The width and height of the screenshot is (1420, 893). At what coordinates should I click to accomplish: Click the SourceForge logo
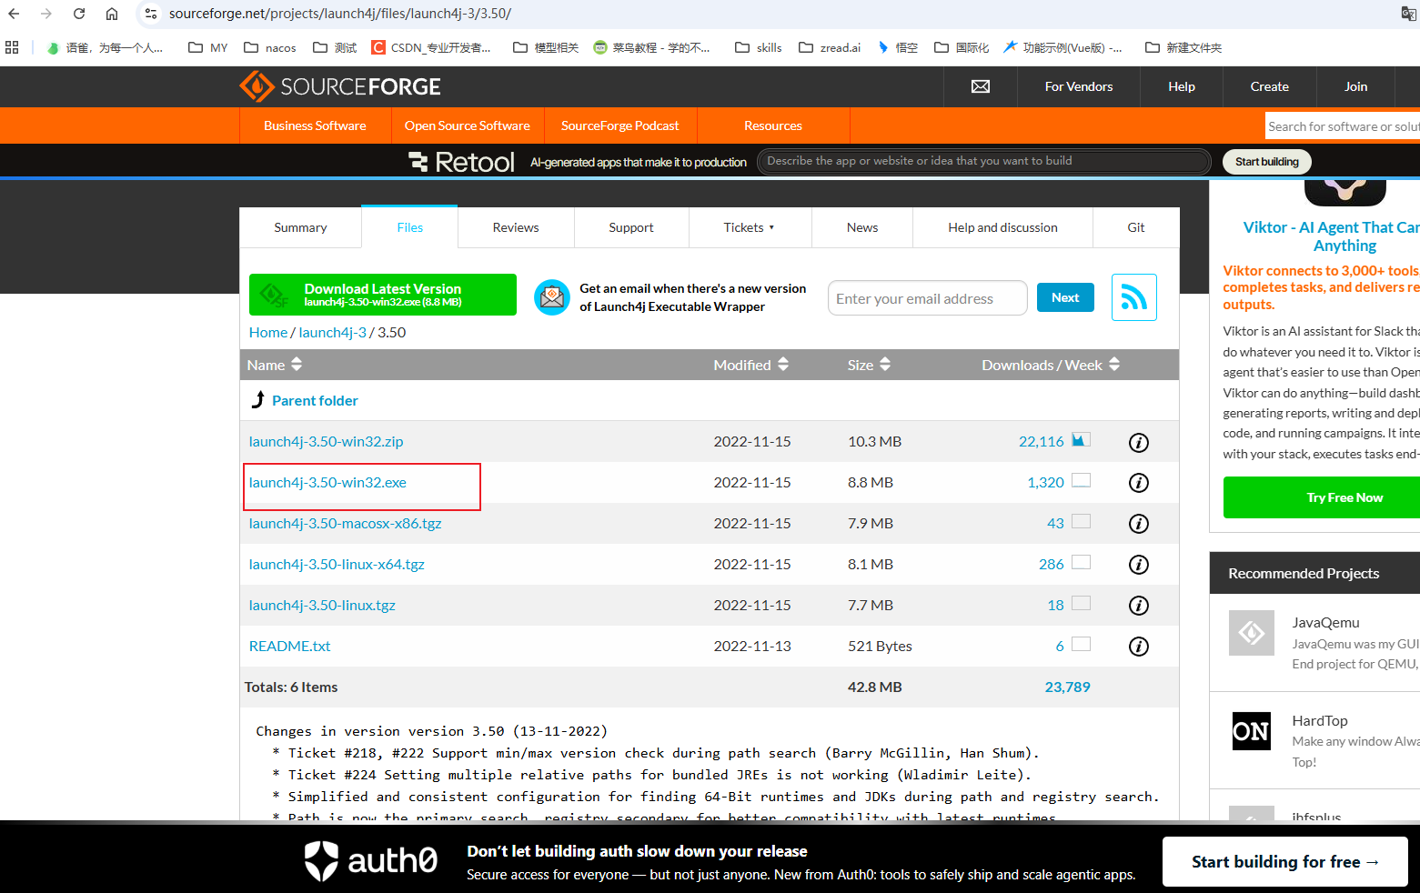[340, 86]
